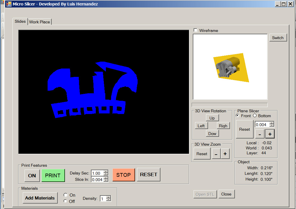
Task: Click the progress bar under 3D preview
Action: [230, 105]
